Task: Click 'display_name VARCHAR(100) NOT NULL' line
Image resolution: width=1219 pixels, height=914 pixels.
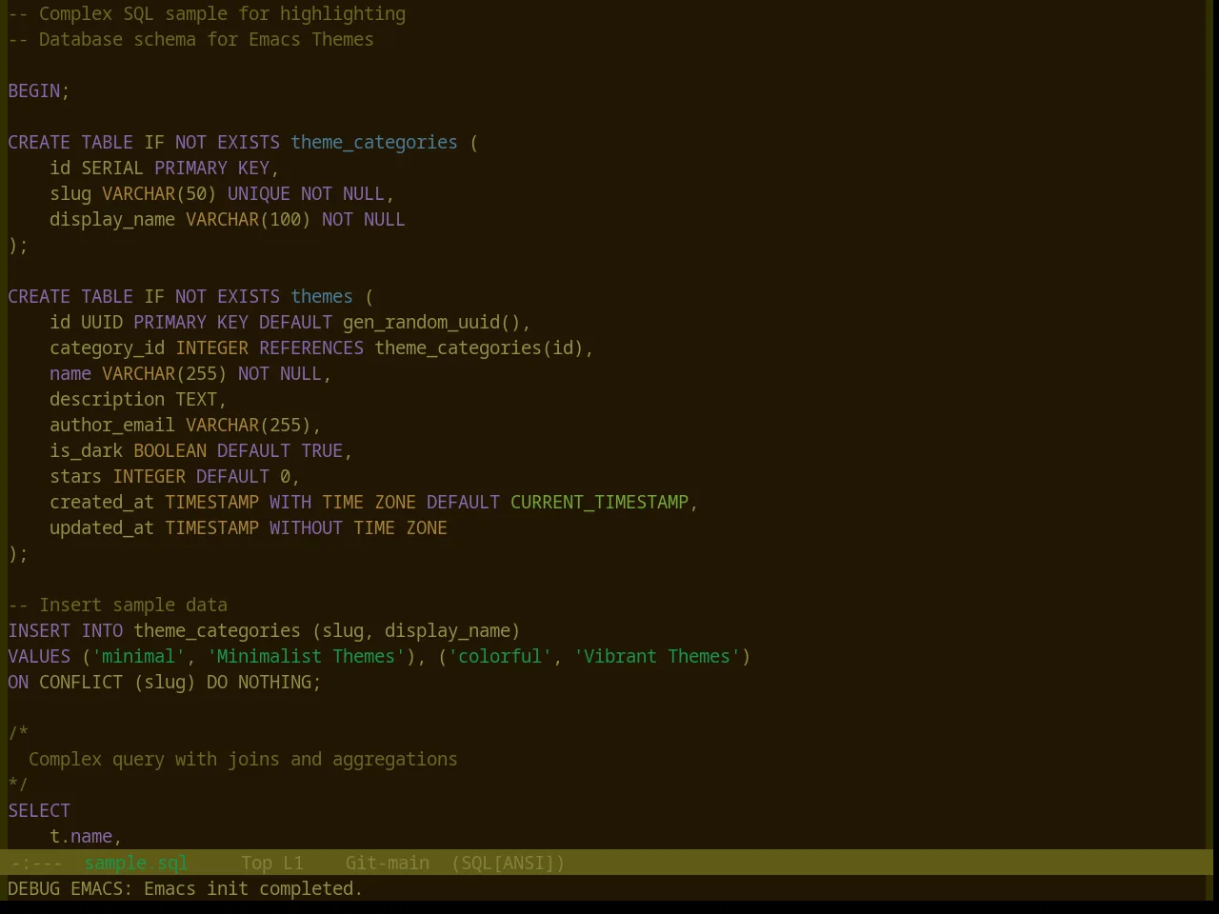Action: click(228, 219)
